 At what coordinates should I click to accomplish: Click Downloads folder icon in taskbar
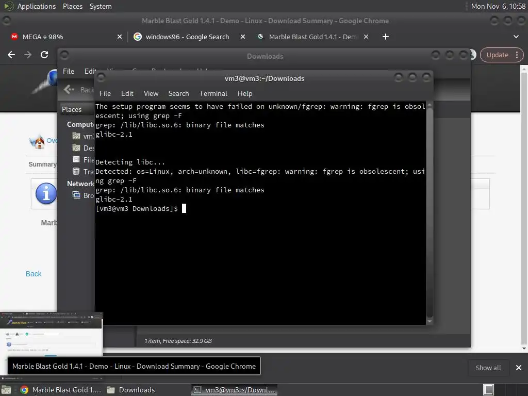click(x=111, y=390)
